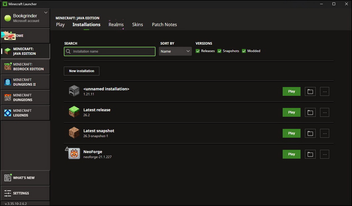The height and width of the screenshot is (206, 352).
Task: Open folder for NeoForge installation
Action: (310, 154)
